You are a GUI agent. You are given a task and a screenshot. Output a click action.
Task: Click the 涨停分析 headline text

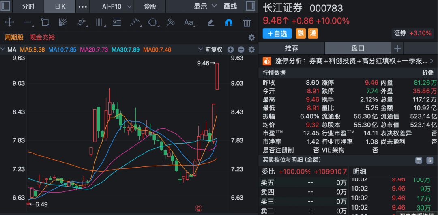pos(351,61)
